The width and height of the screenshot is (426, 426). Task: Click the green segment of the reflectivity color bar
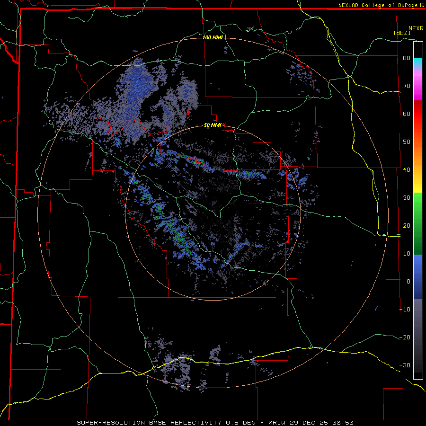(418, 223)
